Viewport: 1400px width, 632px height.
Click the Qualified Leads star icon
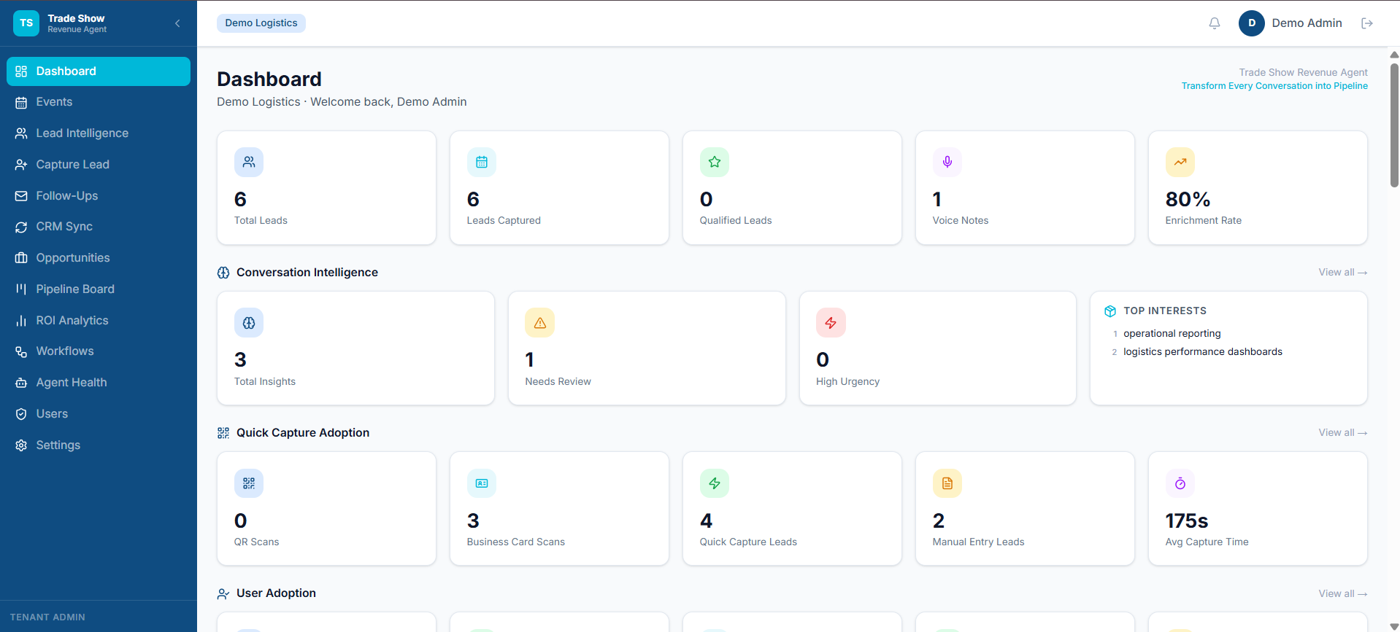(715, 162)
